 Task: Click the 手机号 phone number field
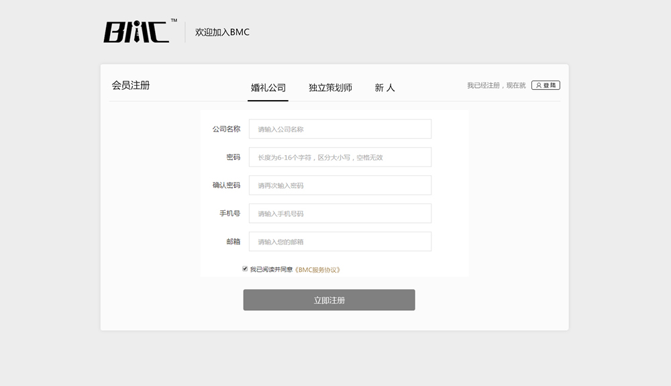(340, 213)
